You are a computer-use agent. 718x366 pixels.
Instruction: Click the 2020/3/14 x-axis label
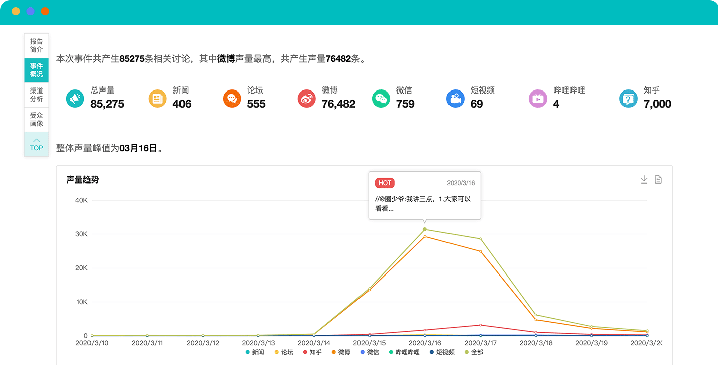tap(314, 343)
